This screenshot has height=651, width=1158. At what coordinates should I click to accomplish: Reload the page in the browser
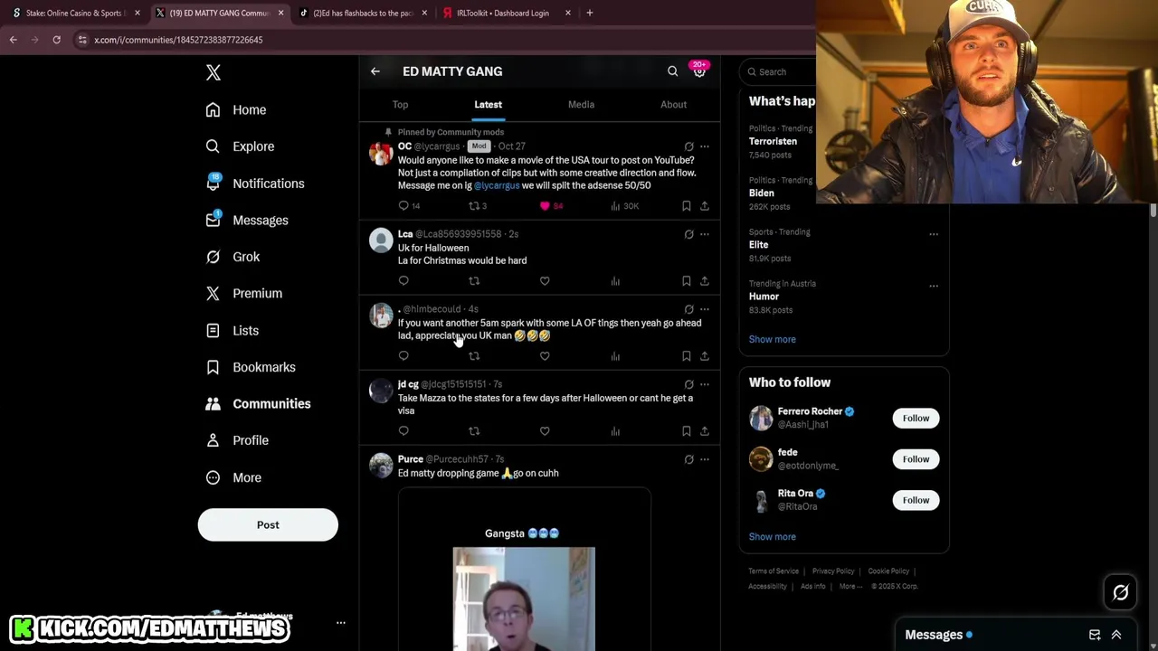coord(56,40)
